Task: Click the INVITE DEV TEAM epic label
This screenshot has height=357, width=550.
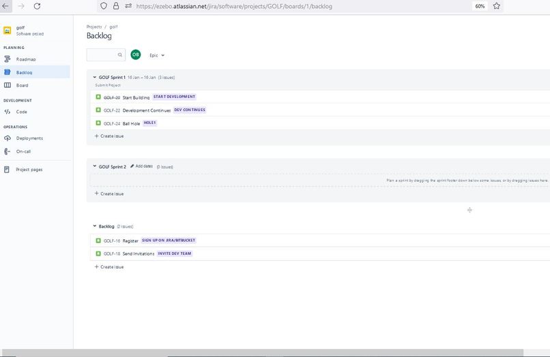Action: pyautogui.click(x=175, y=253)
